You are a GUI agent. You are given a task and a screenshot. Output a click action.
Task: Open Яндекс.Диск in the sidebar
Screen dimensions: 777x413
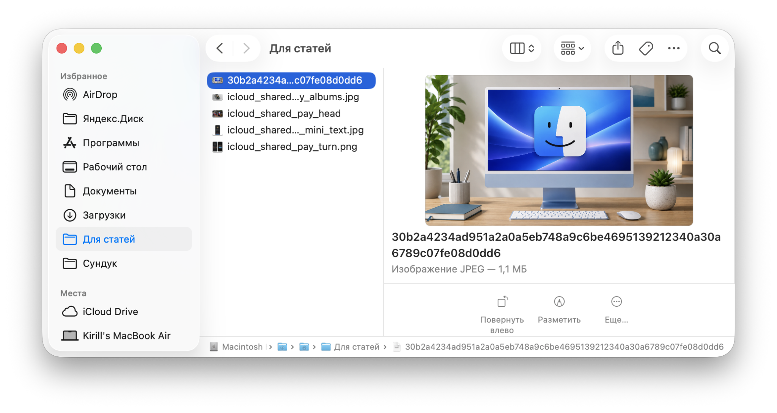[x=124, y=119]
